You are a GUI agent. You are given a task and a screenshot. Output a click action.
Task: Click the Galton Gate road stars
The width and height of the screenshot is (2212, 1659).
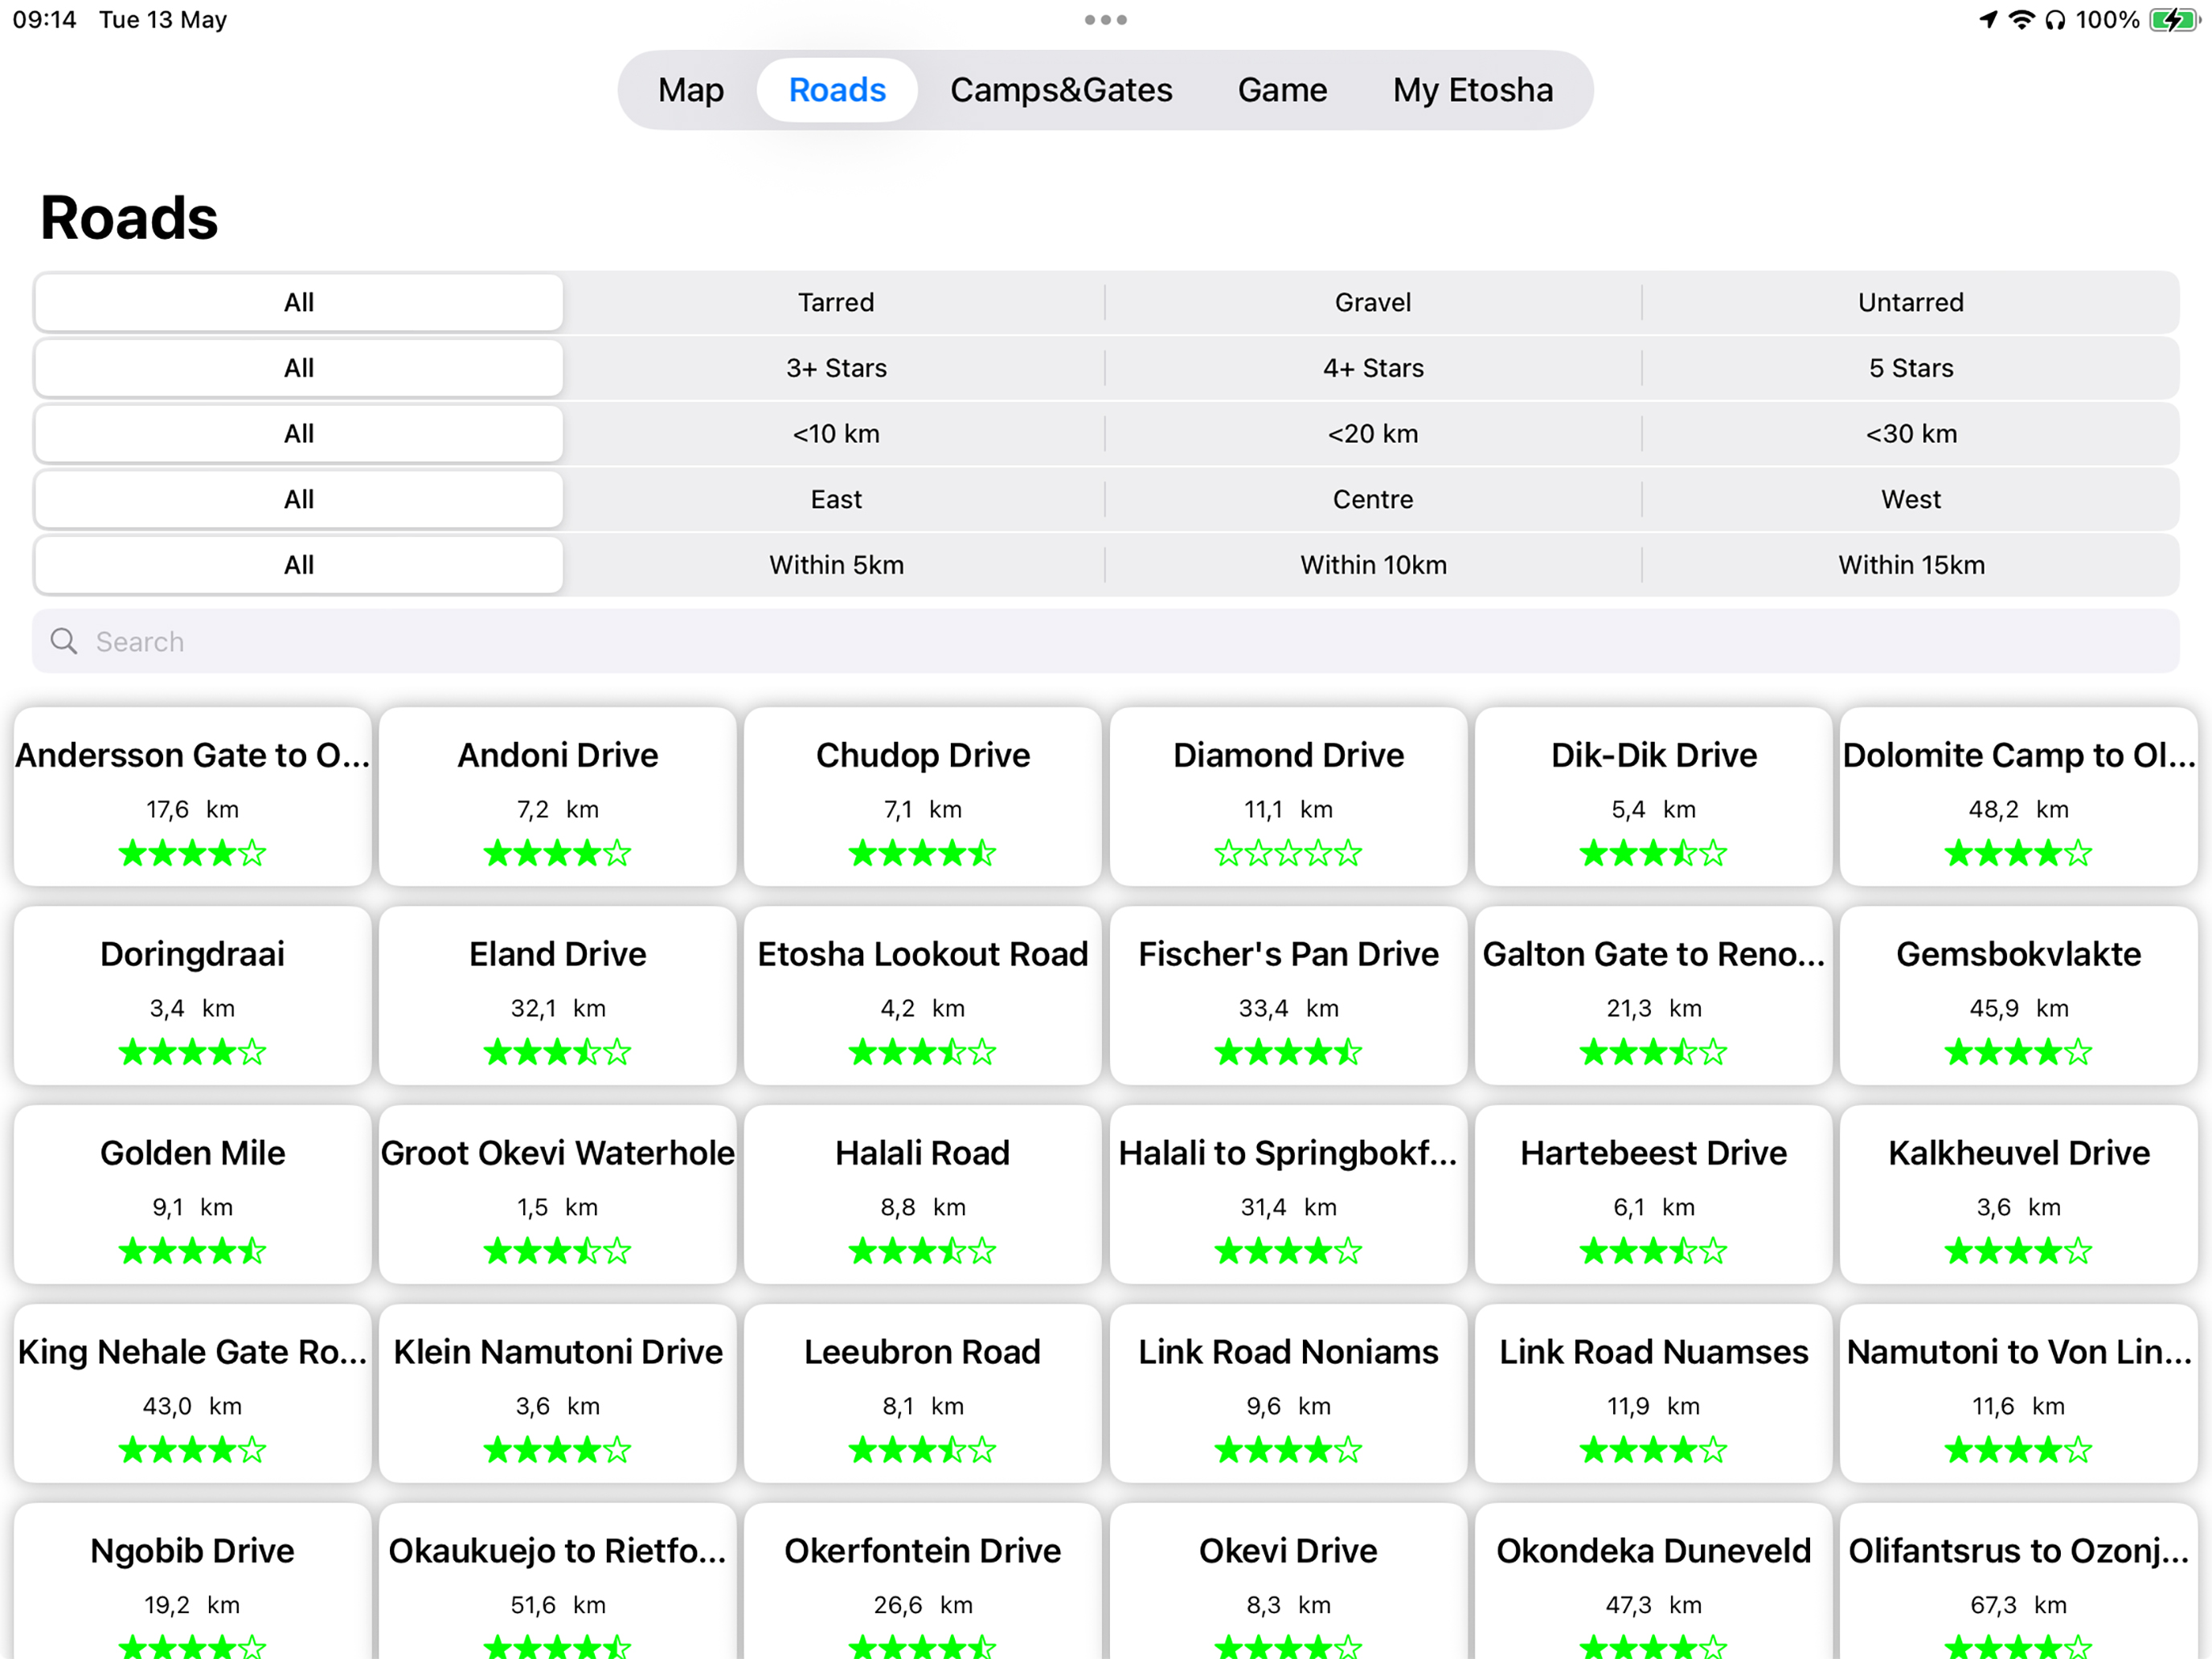click(x=1653, y=1052)
